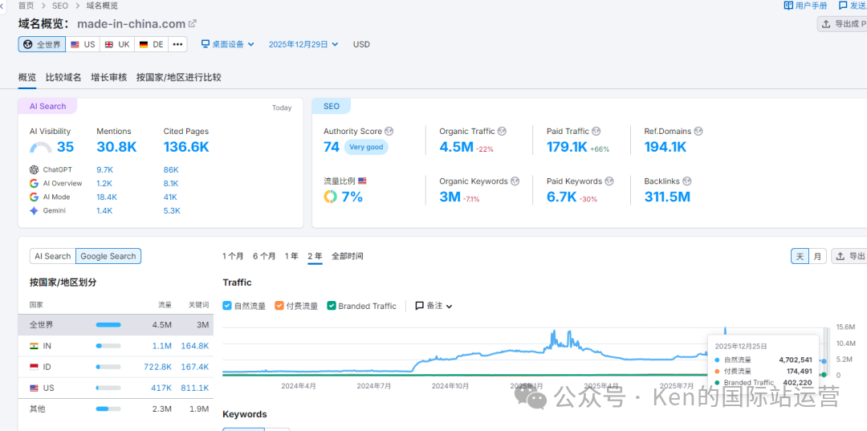Screen dimensions: 867x431
Task: Click globe info icon beside Paid Keywords
Action: coord(609,181)
